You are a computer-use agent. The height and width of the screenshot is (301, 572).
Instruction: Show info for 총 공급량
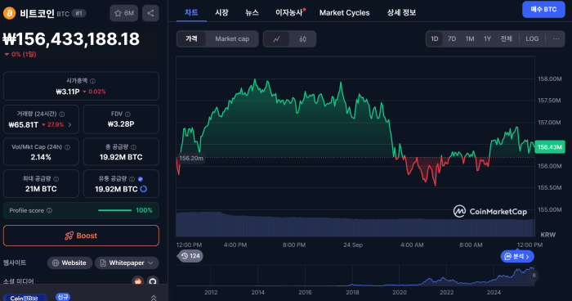[133, 147]
